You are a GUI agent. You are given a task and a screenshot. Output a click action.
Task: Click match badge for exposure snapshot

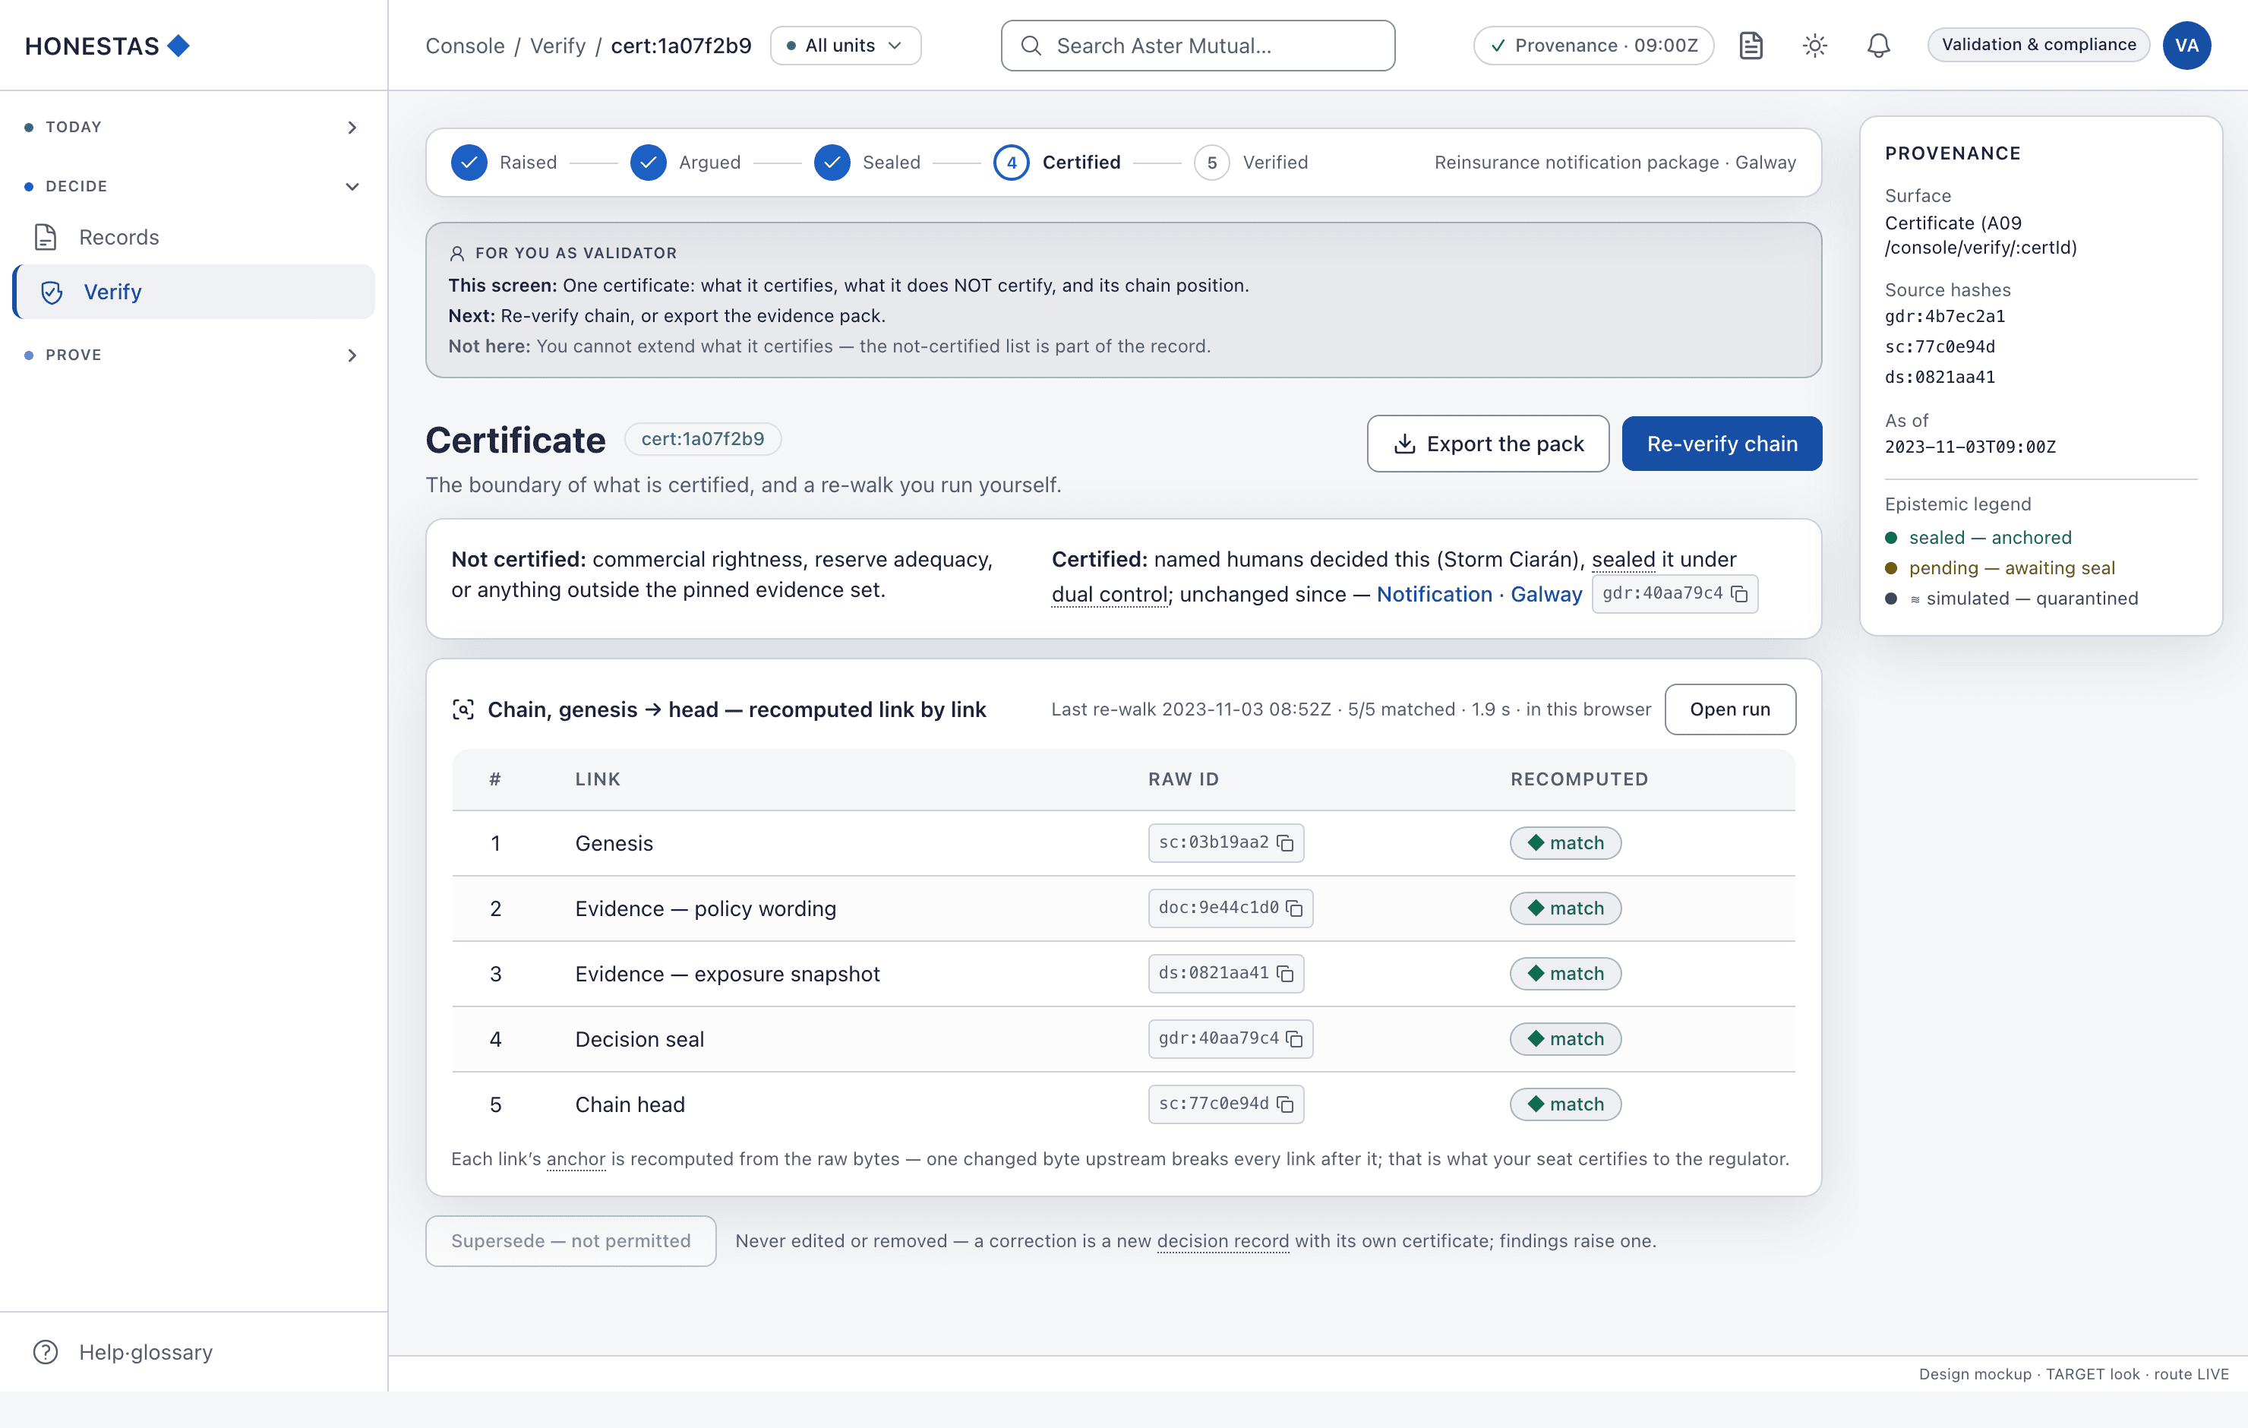[1565, 973]
